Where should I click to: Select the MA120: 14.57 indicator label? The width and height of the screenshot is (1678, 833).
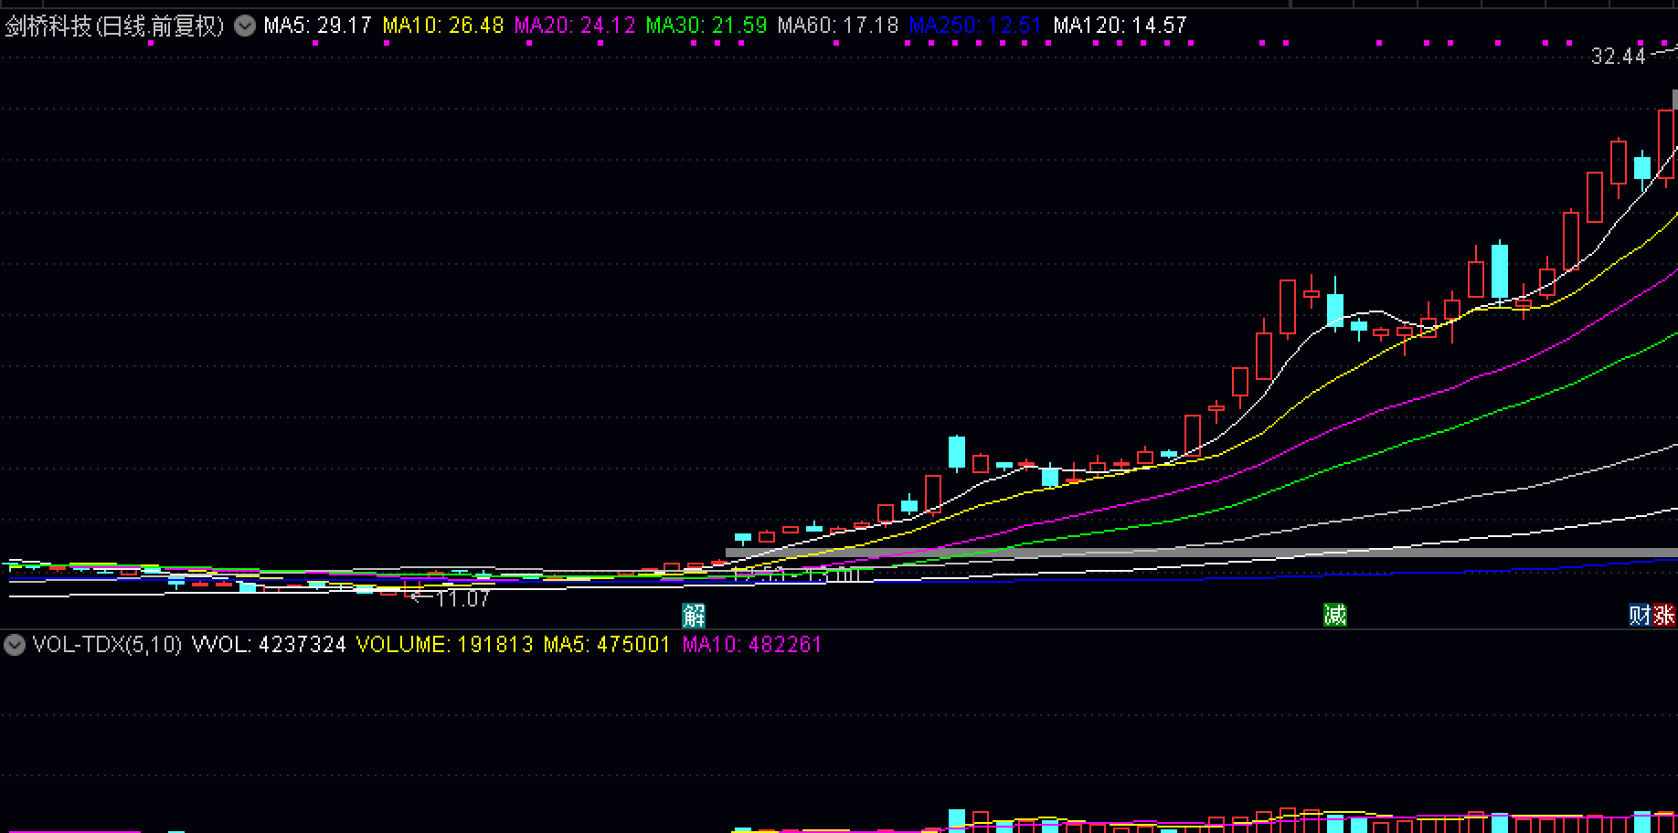[1120, 26]
